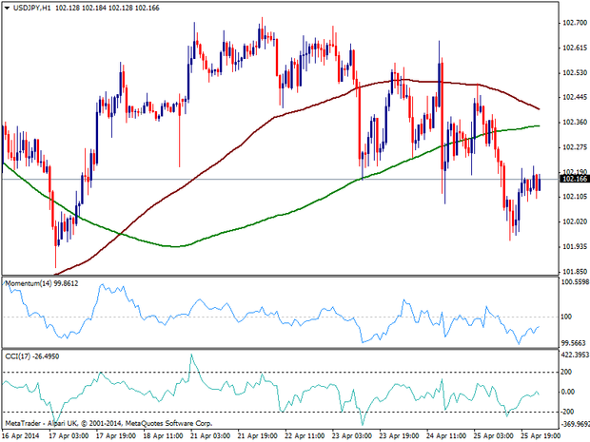
Task: Select the green moving average line
Action: point(285,208)
